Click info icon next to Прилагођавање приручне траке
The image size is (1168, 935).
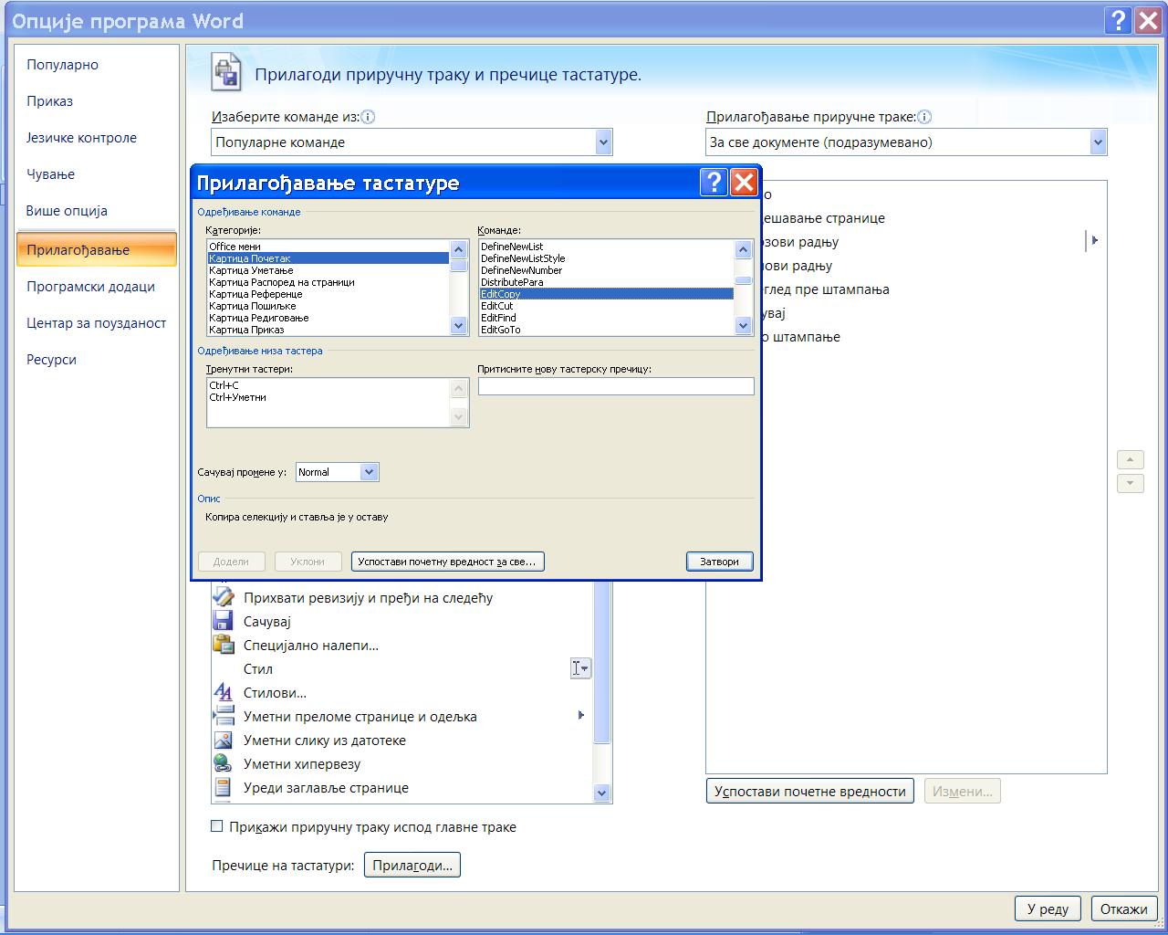pyautogui.click(x=924, y=117)
